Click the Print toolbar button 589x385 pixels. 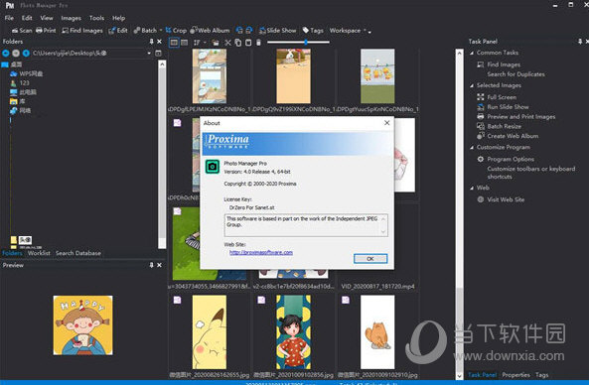coord(46,31)
